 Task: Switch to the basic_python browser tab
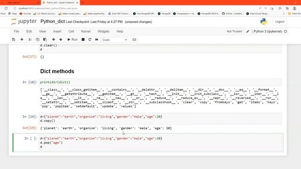(x=20, y=3)
